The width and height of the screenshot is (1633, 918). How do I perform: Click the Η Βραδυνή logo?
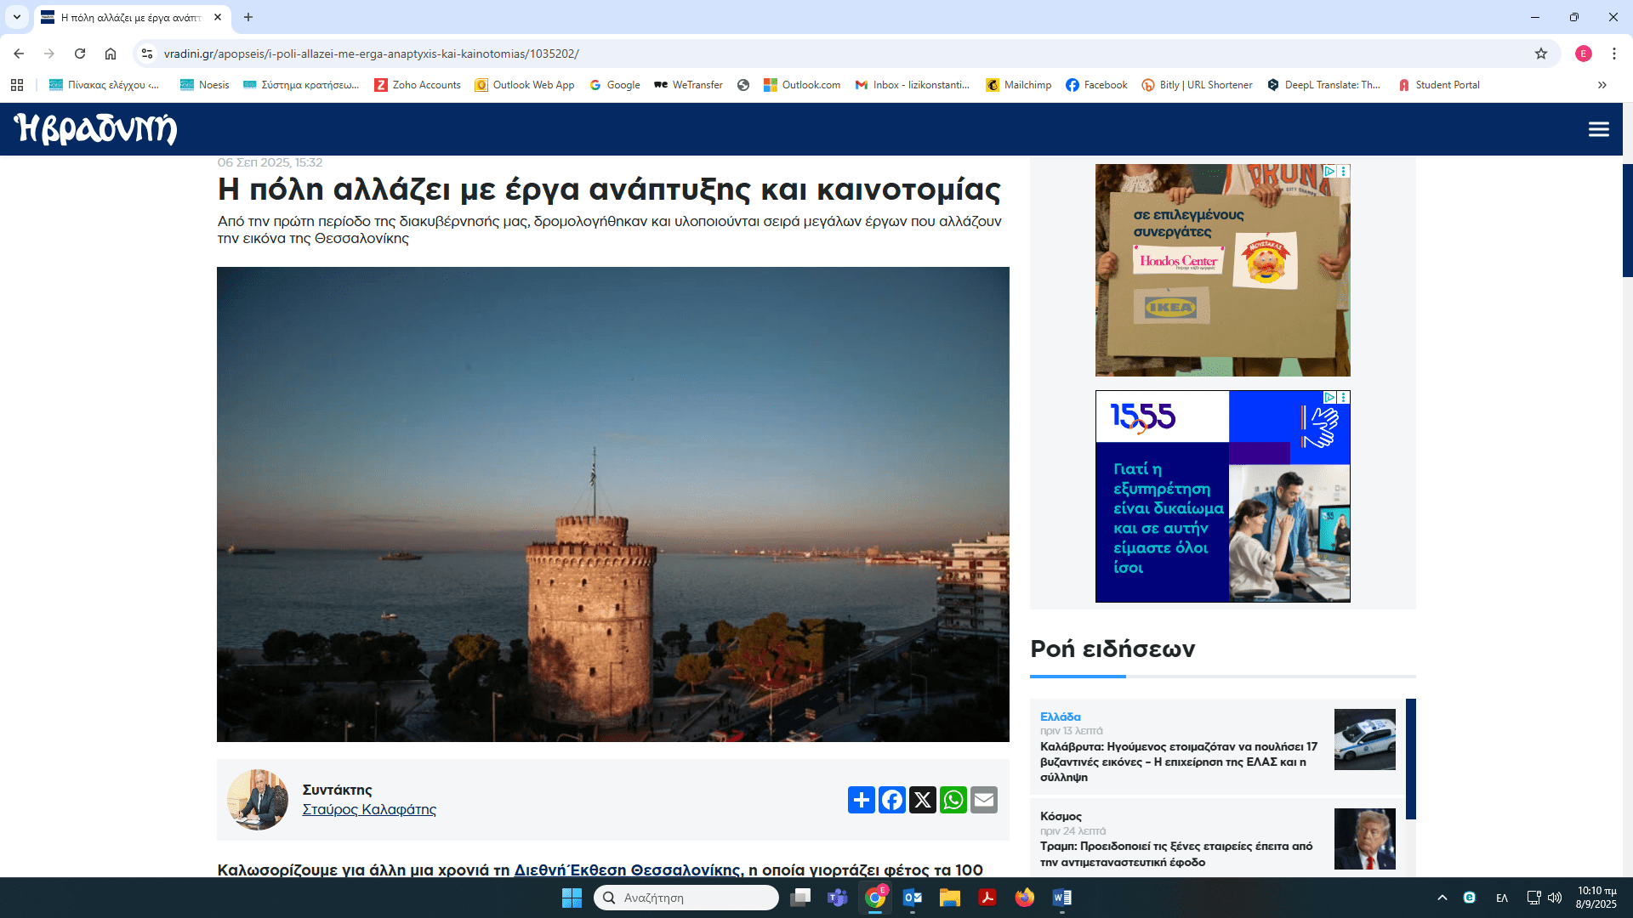[95, 129]
